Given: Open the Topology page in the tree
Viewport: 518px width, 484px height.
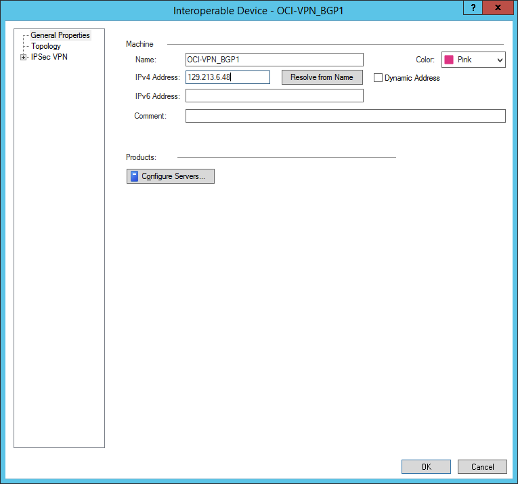Looking at the screenshot, I should coord(46,46).
